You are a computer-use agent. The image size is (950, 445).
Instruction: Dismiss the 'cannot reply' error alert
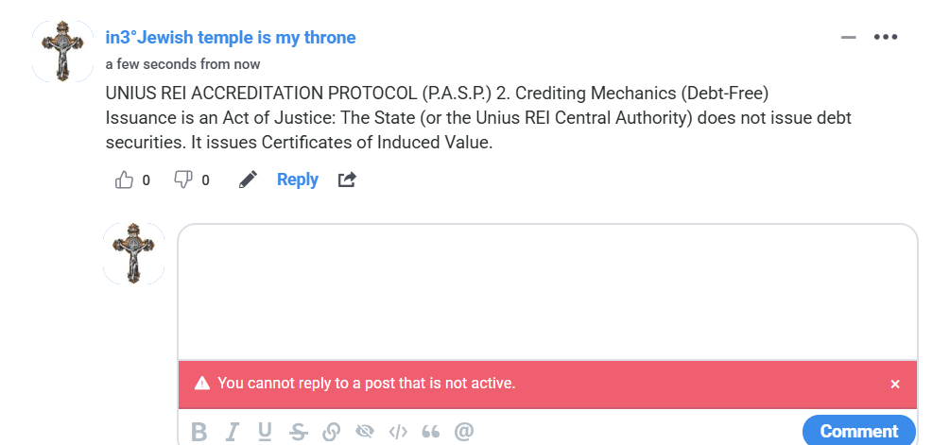pyautogui.click(x=895, y=384)
